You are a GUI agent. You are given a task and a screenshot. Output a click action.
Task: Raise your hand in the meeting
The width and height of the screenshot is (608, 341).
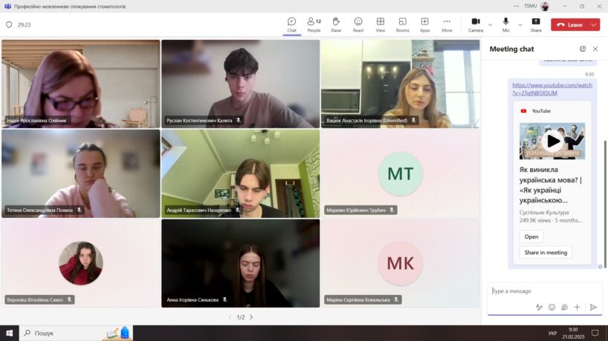pyautogui.click(x=336, y=24)
